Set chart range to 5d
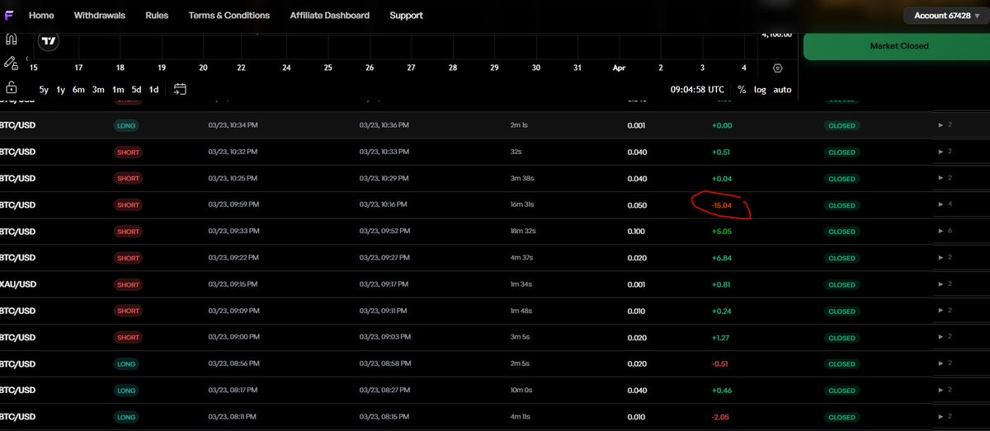The width and height of the screenshot is (990, 431). [137, 89]
